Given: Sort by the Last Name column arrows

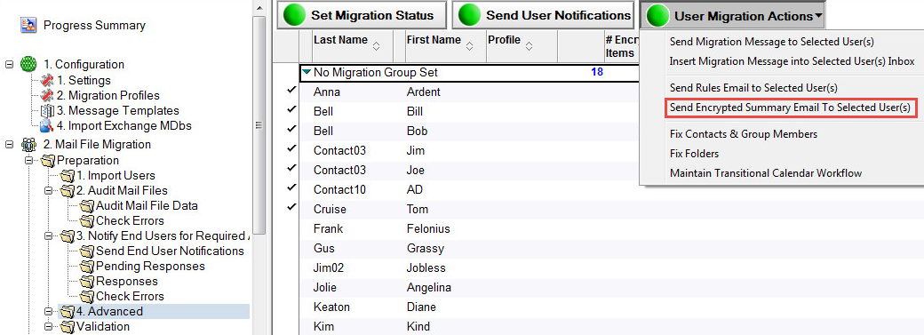Looking at the screenshot, I should point(377,45).
